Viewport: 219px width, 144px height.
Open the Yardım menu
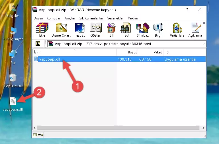pos(133,18)
